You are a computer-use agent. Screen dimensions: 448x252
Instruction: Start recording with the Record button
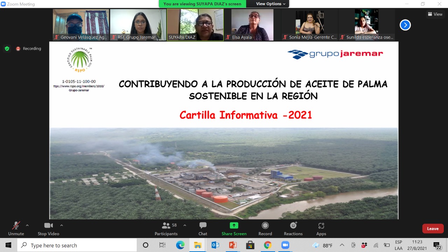(x=265, y=229)
